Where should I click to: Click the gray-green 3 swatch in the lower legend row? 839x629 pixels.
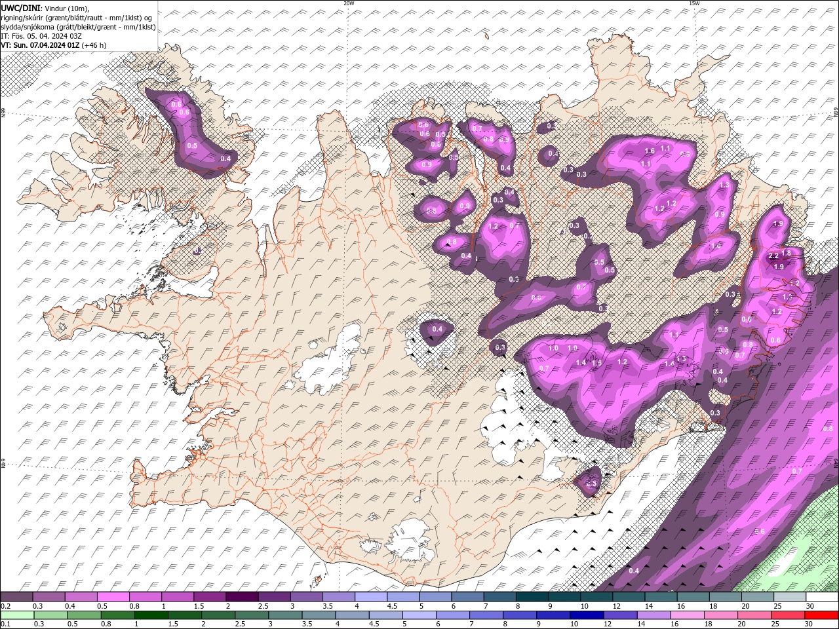(285, 615)
